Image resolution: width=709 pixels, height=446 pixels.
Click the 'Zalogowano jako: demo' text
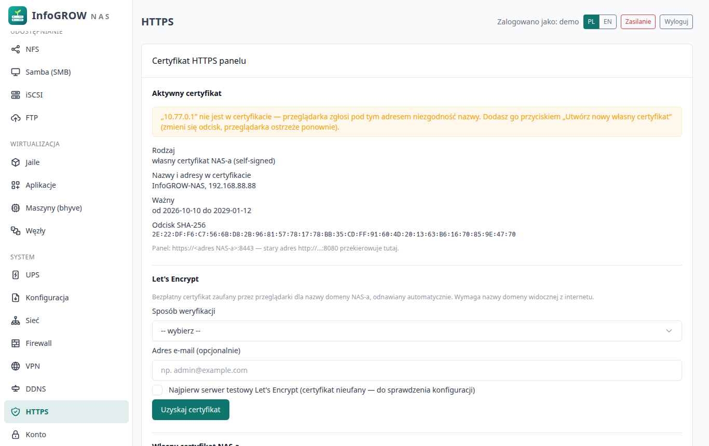tap(538, 22)
